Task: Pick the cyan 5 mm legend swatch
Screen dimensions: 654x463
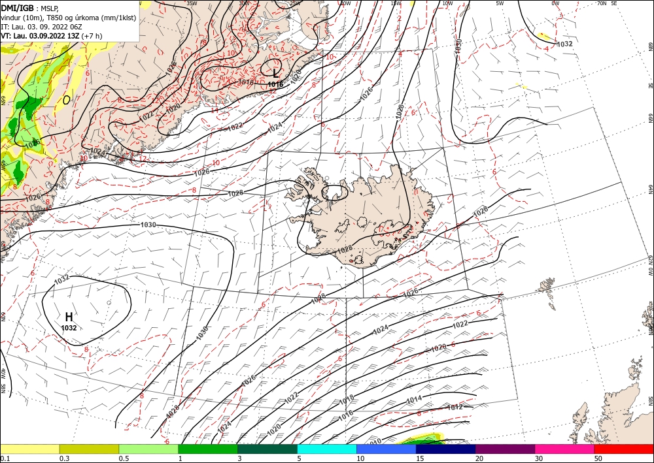Action: click(327, 449)
